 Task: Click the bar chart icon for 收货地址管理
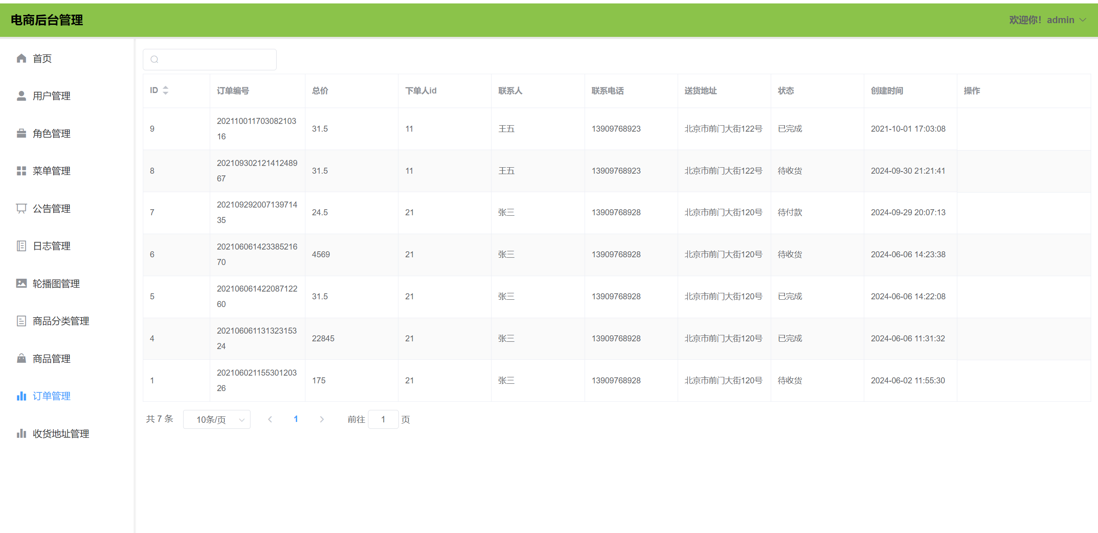[x=21, y=434]
